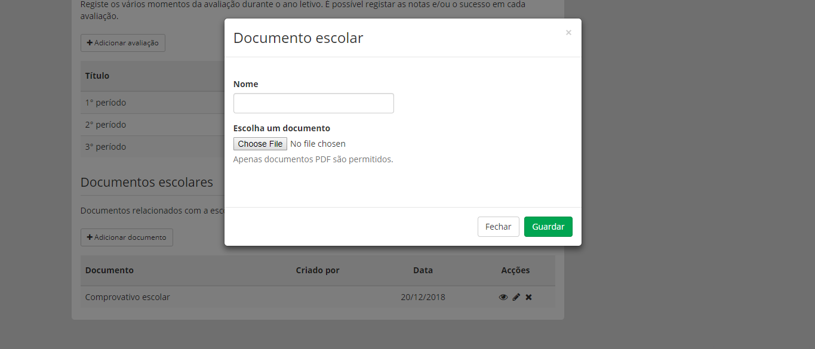The width and height of the screenshot is (815, 349).
Task: Edit Comprovativo escolar using the pencil icon
Action: (516, 297)
